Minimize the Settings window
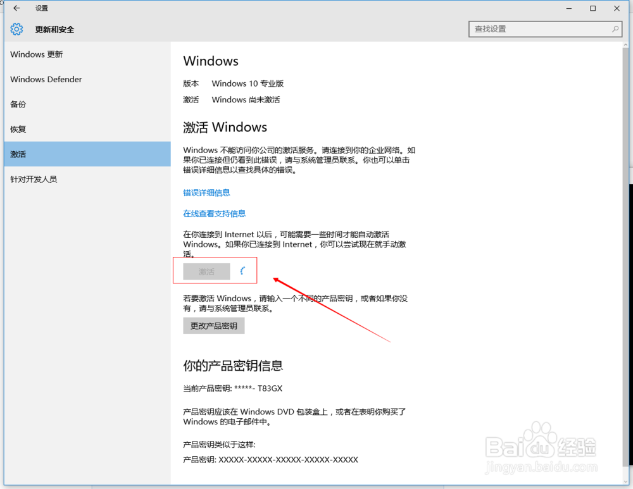 pyautogui.click(x=568, y=8)
